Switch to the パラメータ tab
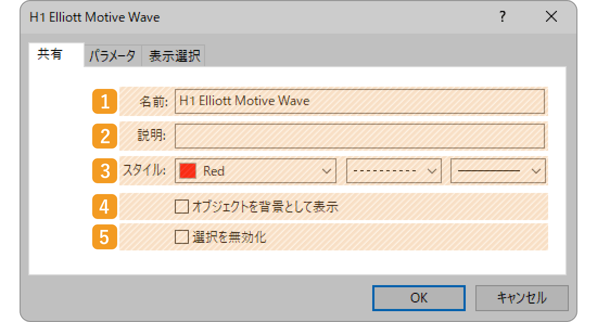 coord(113,56)
